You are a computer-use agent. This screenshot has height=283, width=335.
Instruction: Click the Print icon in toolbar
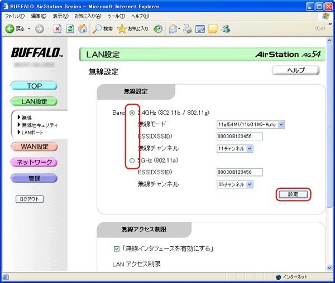188,28
